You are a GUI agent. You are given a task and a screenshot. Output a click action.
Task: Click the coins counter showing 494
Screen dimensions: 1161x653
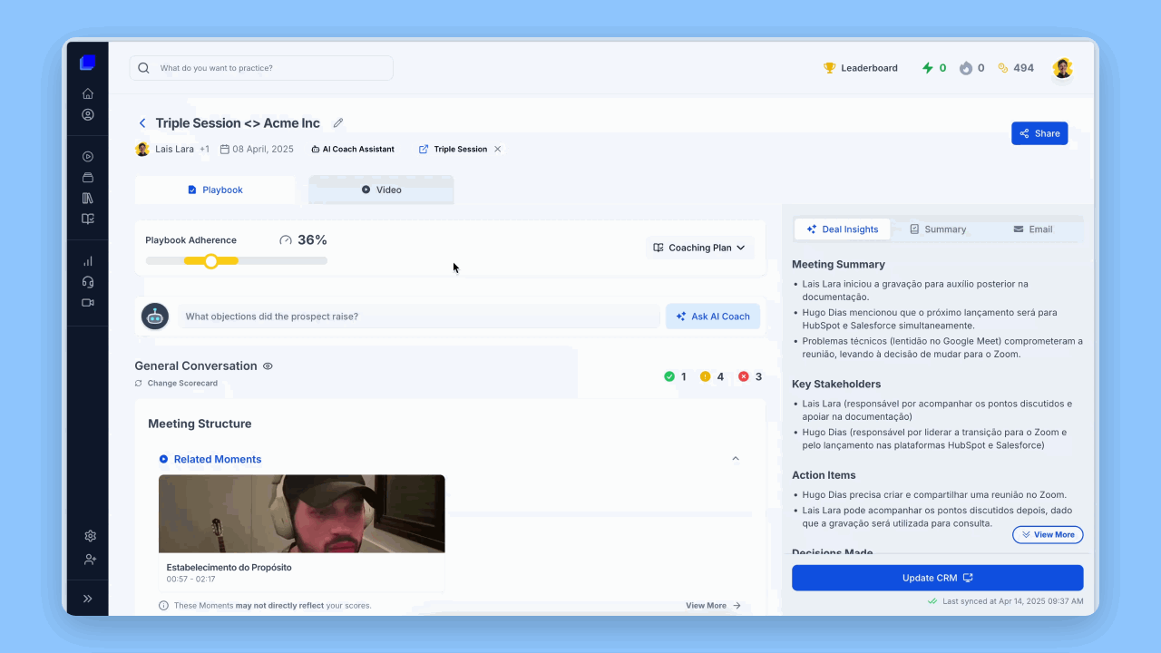(x=1016, y=68)
